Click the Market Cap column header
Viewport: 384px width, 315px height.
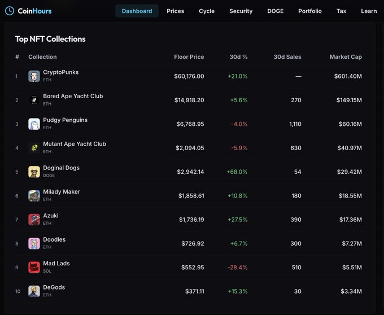(346, 57)
